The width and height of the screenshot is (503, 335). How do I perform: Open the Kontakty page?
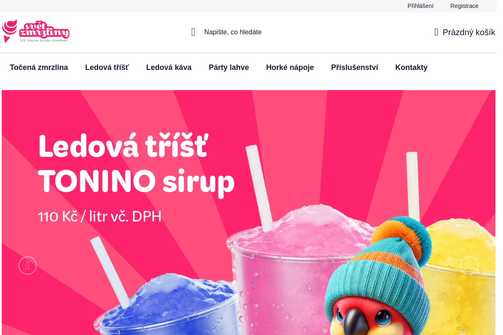tap(411, 67)
